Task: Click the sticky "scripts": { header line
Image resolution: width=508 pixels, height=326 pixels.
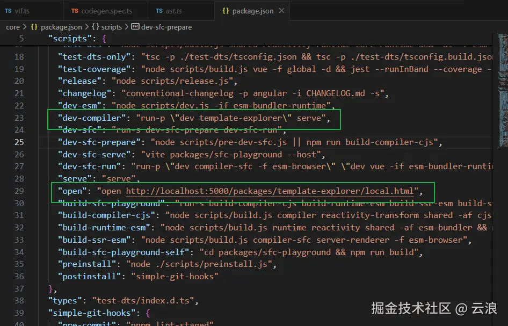Action: 77,39
